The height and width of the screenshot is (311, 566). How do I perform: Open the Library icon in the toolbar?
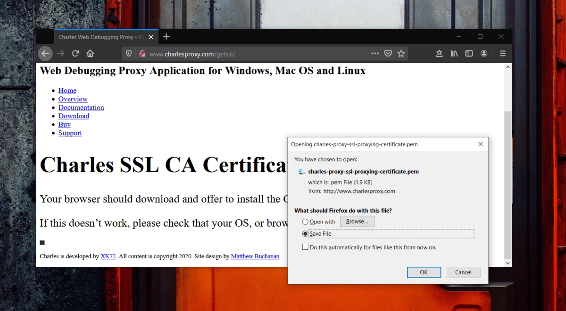(x=454, y=53)
